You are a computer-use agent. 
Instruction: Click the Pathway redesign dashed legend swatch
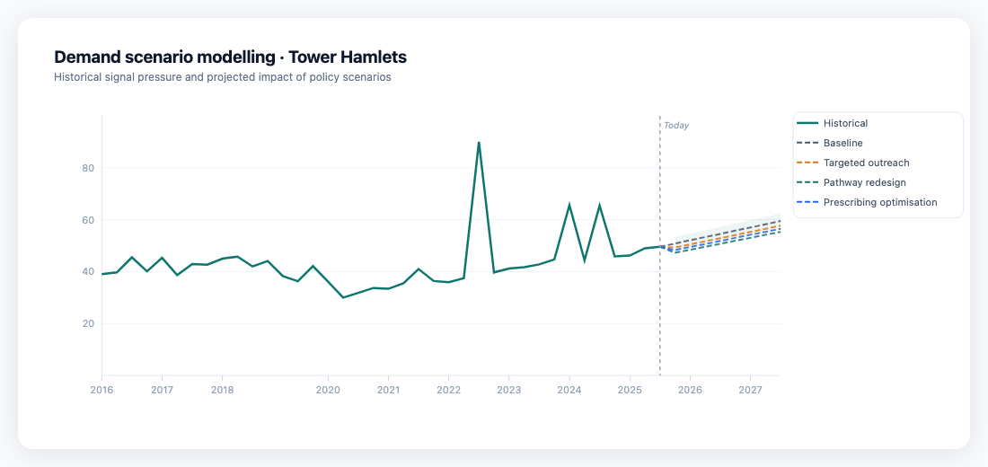pyautogui.click(x=807, y=182)
